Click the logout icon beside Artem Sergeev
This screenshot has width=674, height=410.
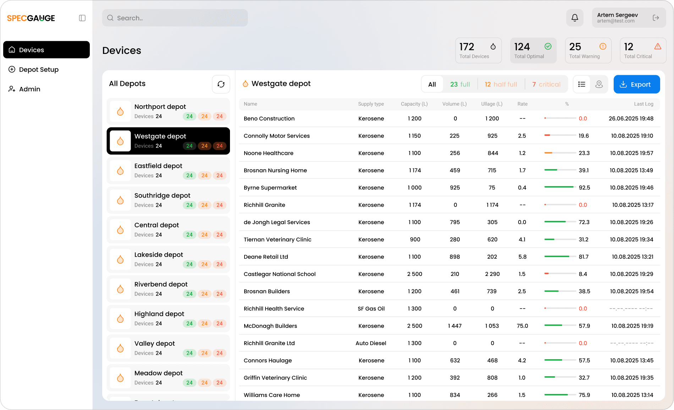[656, 18]
